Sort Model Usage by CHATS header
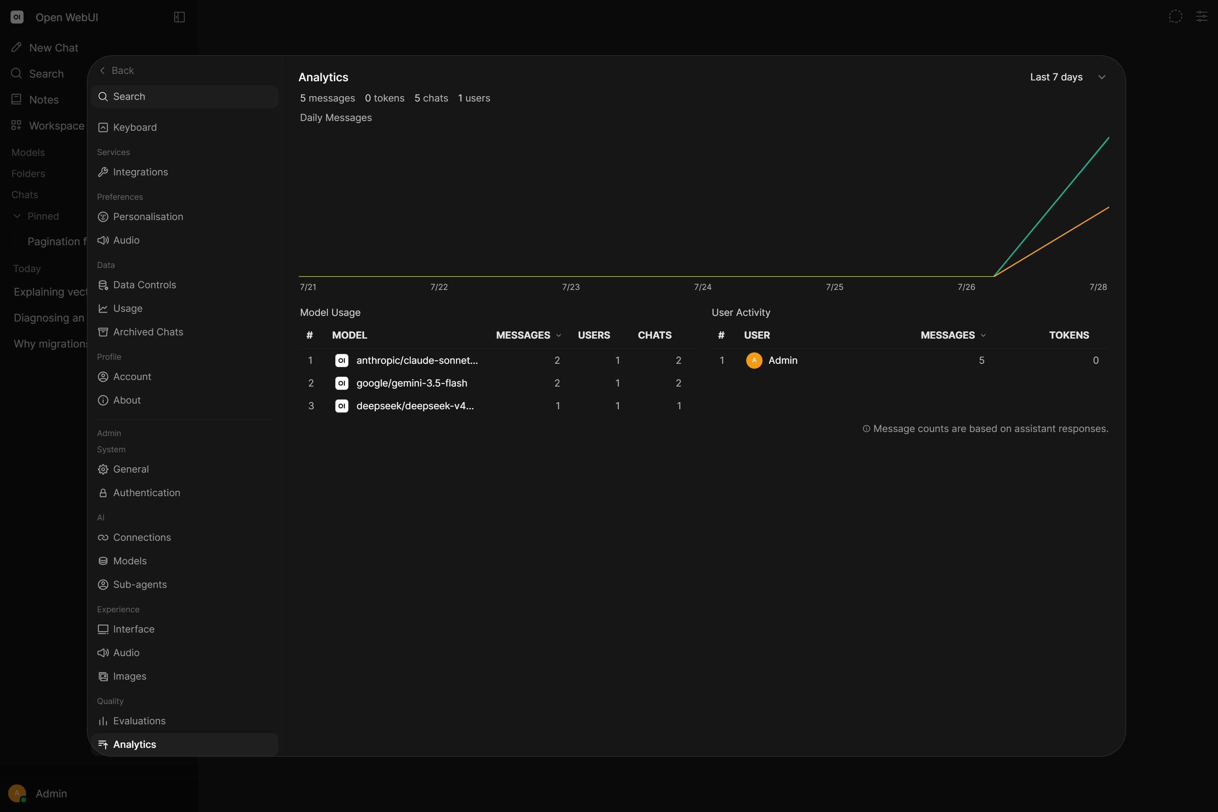 (x=654, y=335)
